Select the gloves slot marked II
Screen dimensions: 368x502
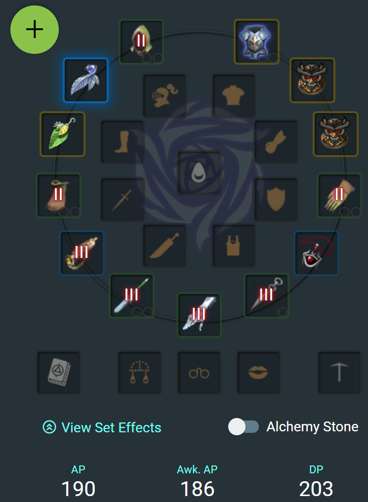click(x=339, y=195)
